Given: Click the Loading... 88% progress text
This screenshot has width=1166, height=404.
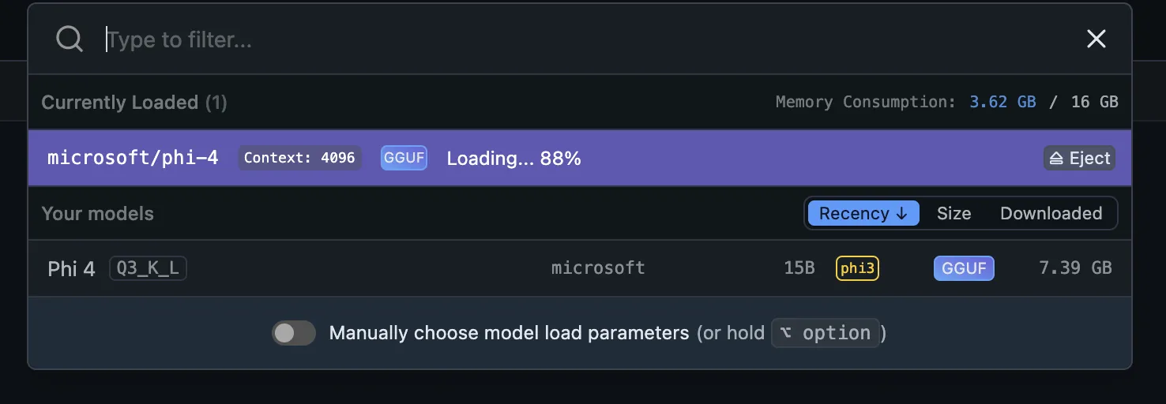Looking at the screenshot, I should tap(513, 159).
